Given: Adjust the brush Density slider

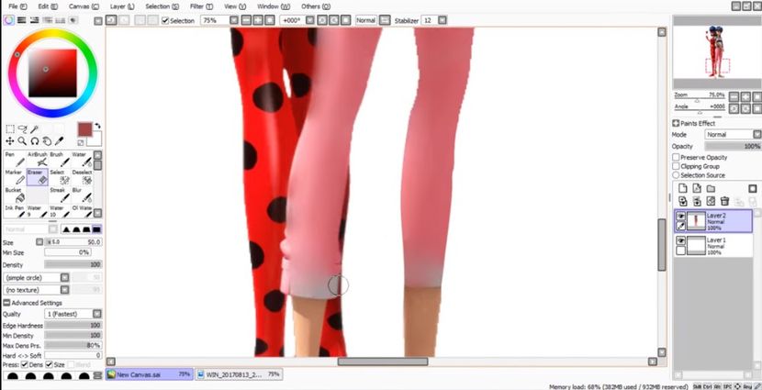Looking at the screenshot, I should pyautogui.click(x=73, y=264).
